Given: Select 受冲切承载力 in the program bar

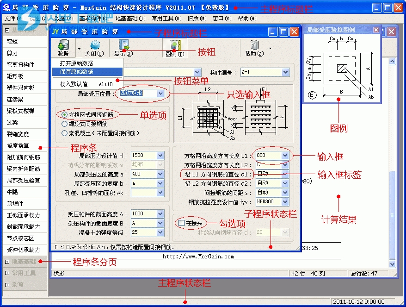Looking at the screenshot, I should (25, 250).
